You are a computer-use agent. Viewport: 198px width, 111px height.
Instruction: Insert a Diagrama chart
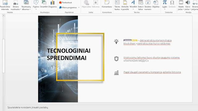[52, 4]
